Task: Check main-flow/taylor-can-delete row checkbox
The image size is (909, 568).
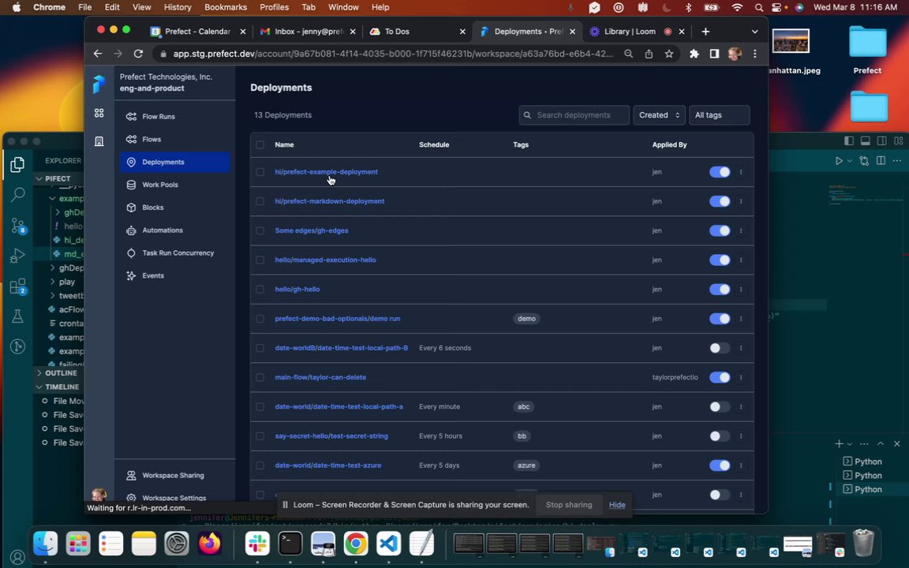Action: (260, 377)
